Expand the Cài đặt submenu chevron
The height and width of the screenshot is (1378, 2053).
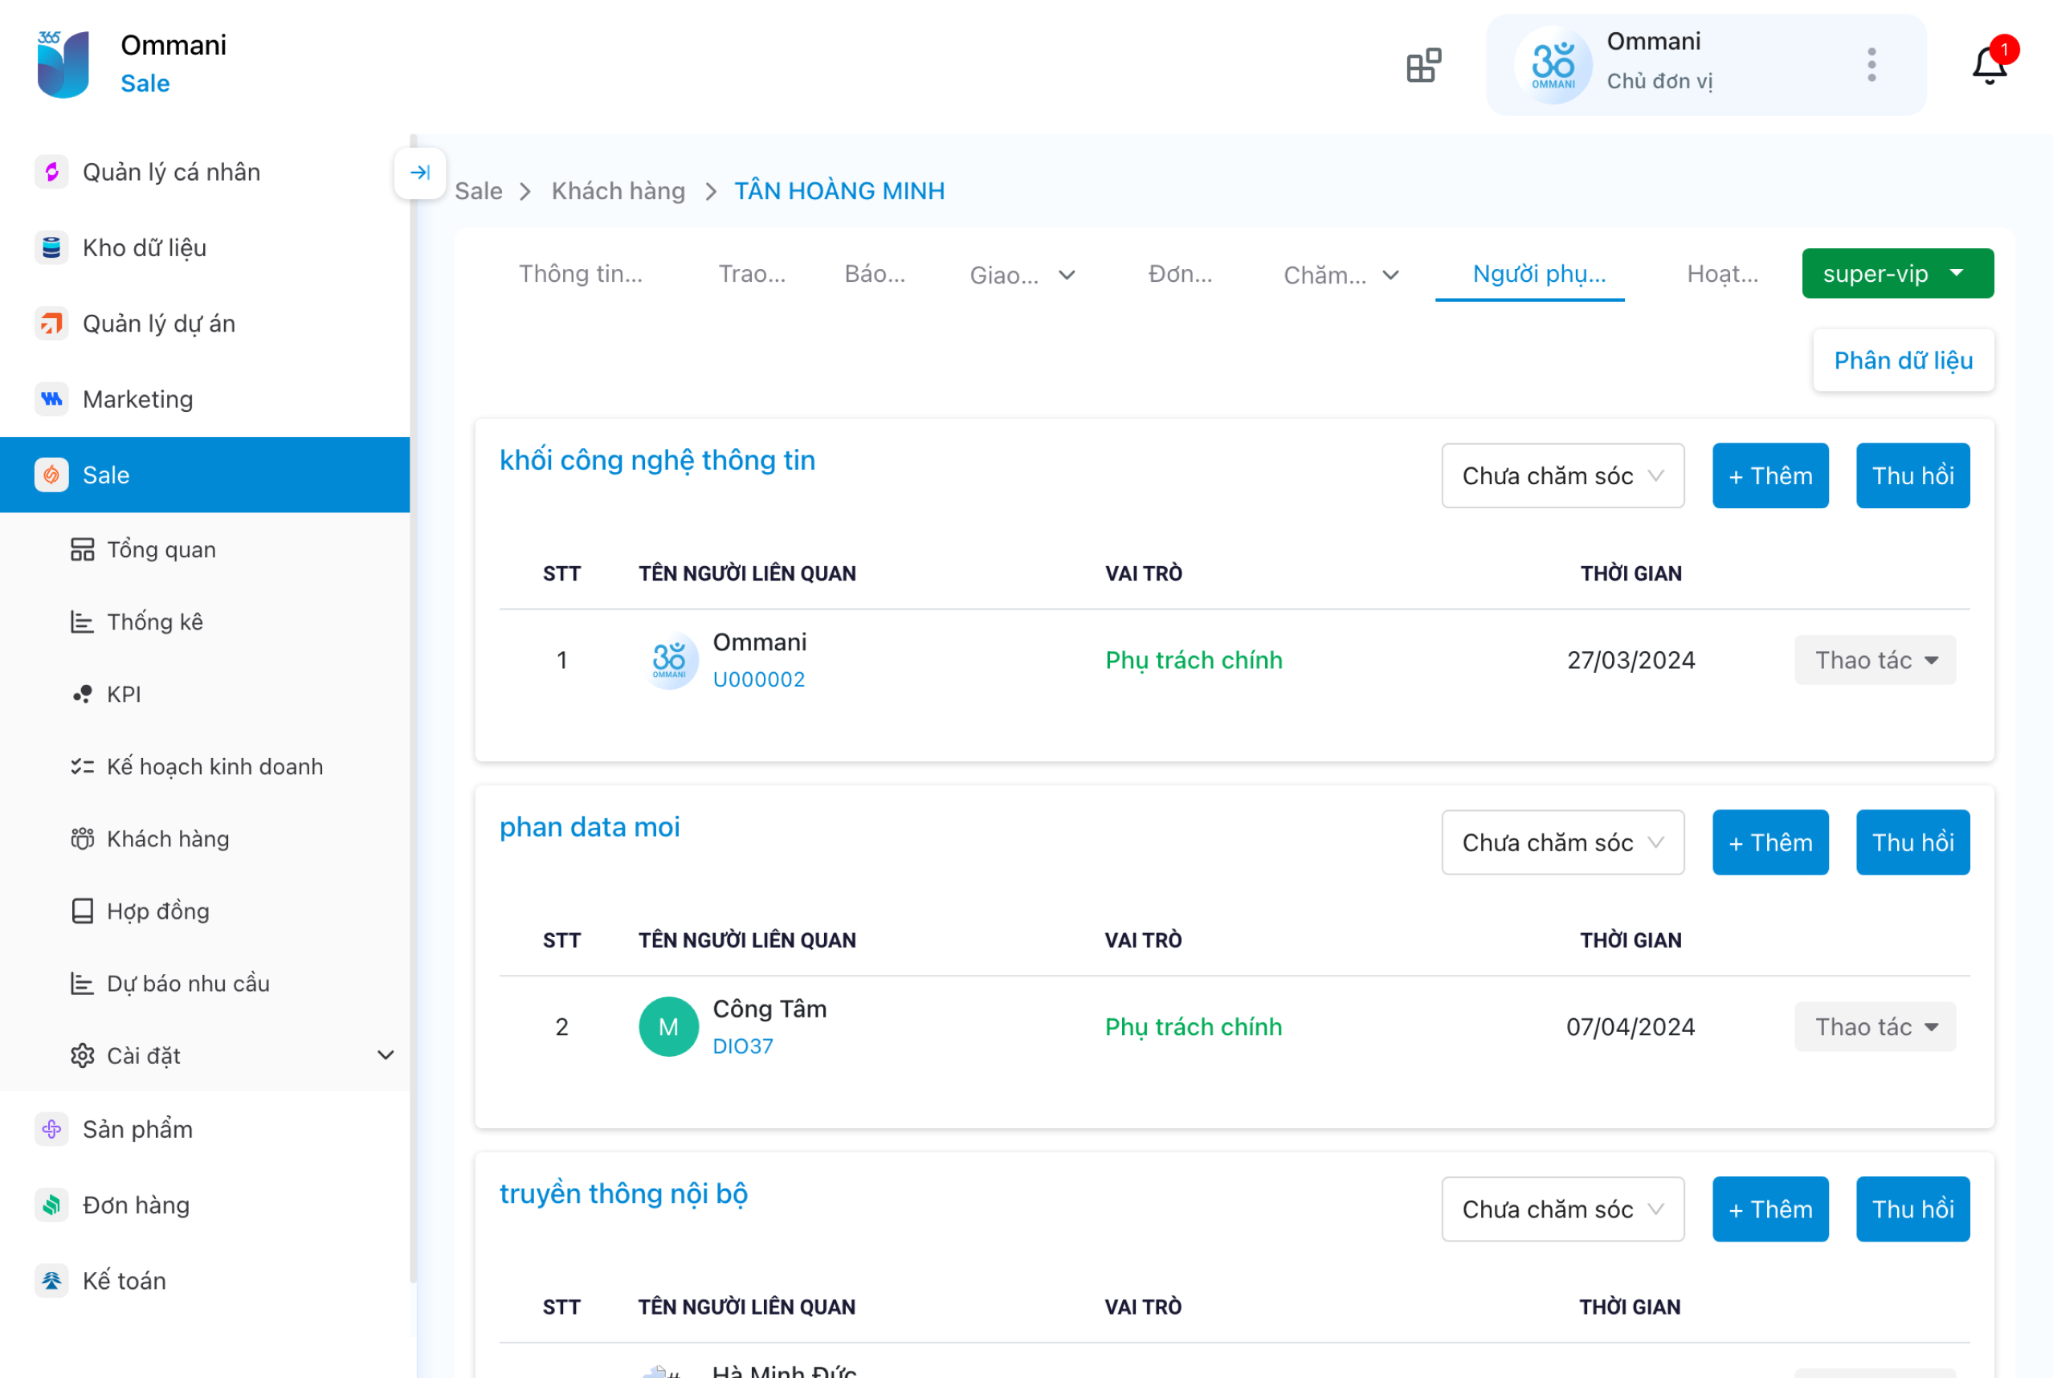click(385, 1055)
